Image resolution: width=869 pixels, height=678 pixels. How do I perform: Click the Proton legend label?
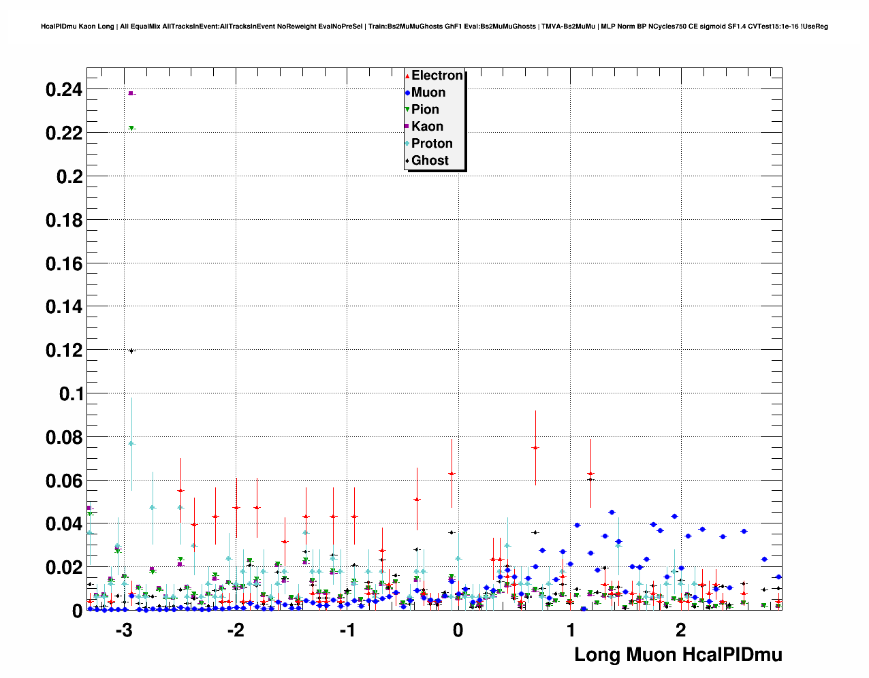pos(432,144)
